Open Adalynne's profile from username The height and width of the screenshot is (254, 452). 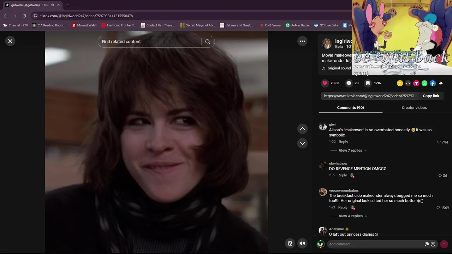click(337, 229)
